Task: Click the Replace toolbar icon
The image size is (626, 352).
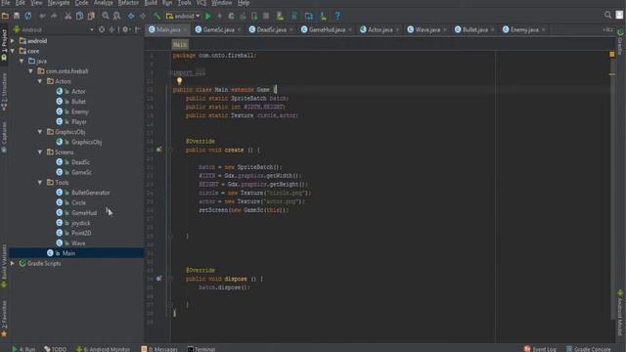Action: point(116,16)
